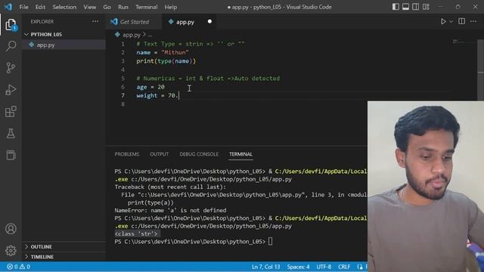Open the Explorer view in activity bar
This screenshot has height=272, width=484.
[11, 25]
